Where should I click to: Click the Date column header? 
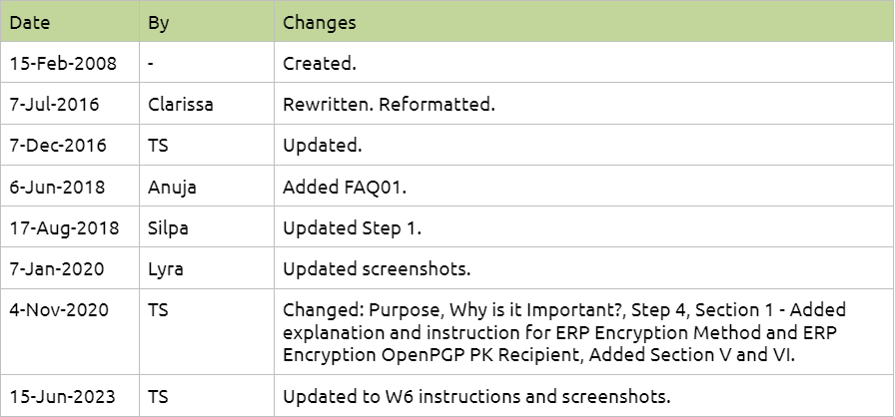70,22
